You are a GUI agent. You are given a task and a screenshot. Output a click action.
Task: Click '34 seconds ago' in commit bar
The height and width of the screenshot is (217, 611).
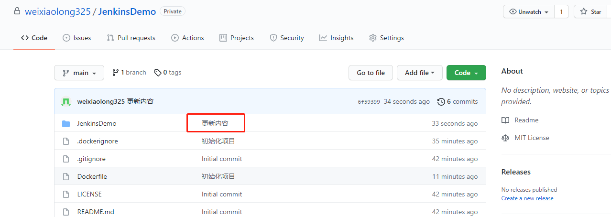pyautogui.click(x=407, y=101)
